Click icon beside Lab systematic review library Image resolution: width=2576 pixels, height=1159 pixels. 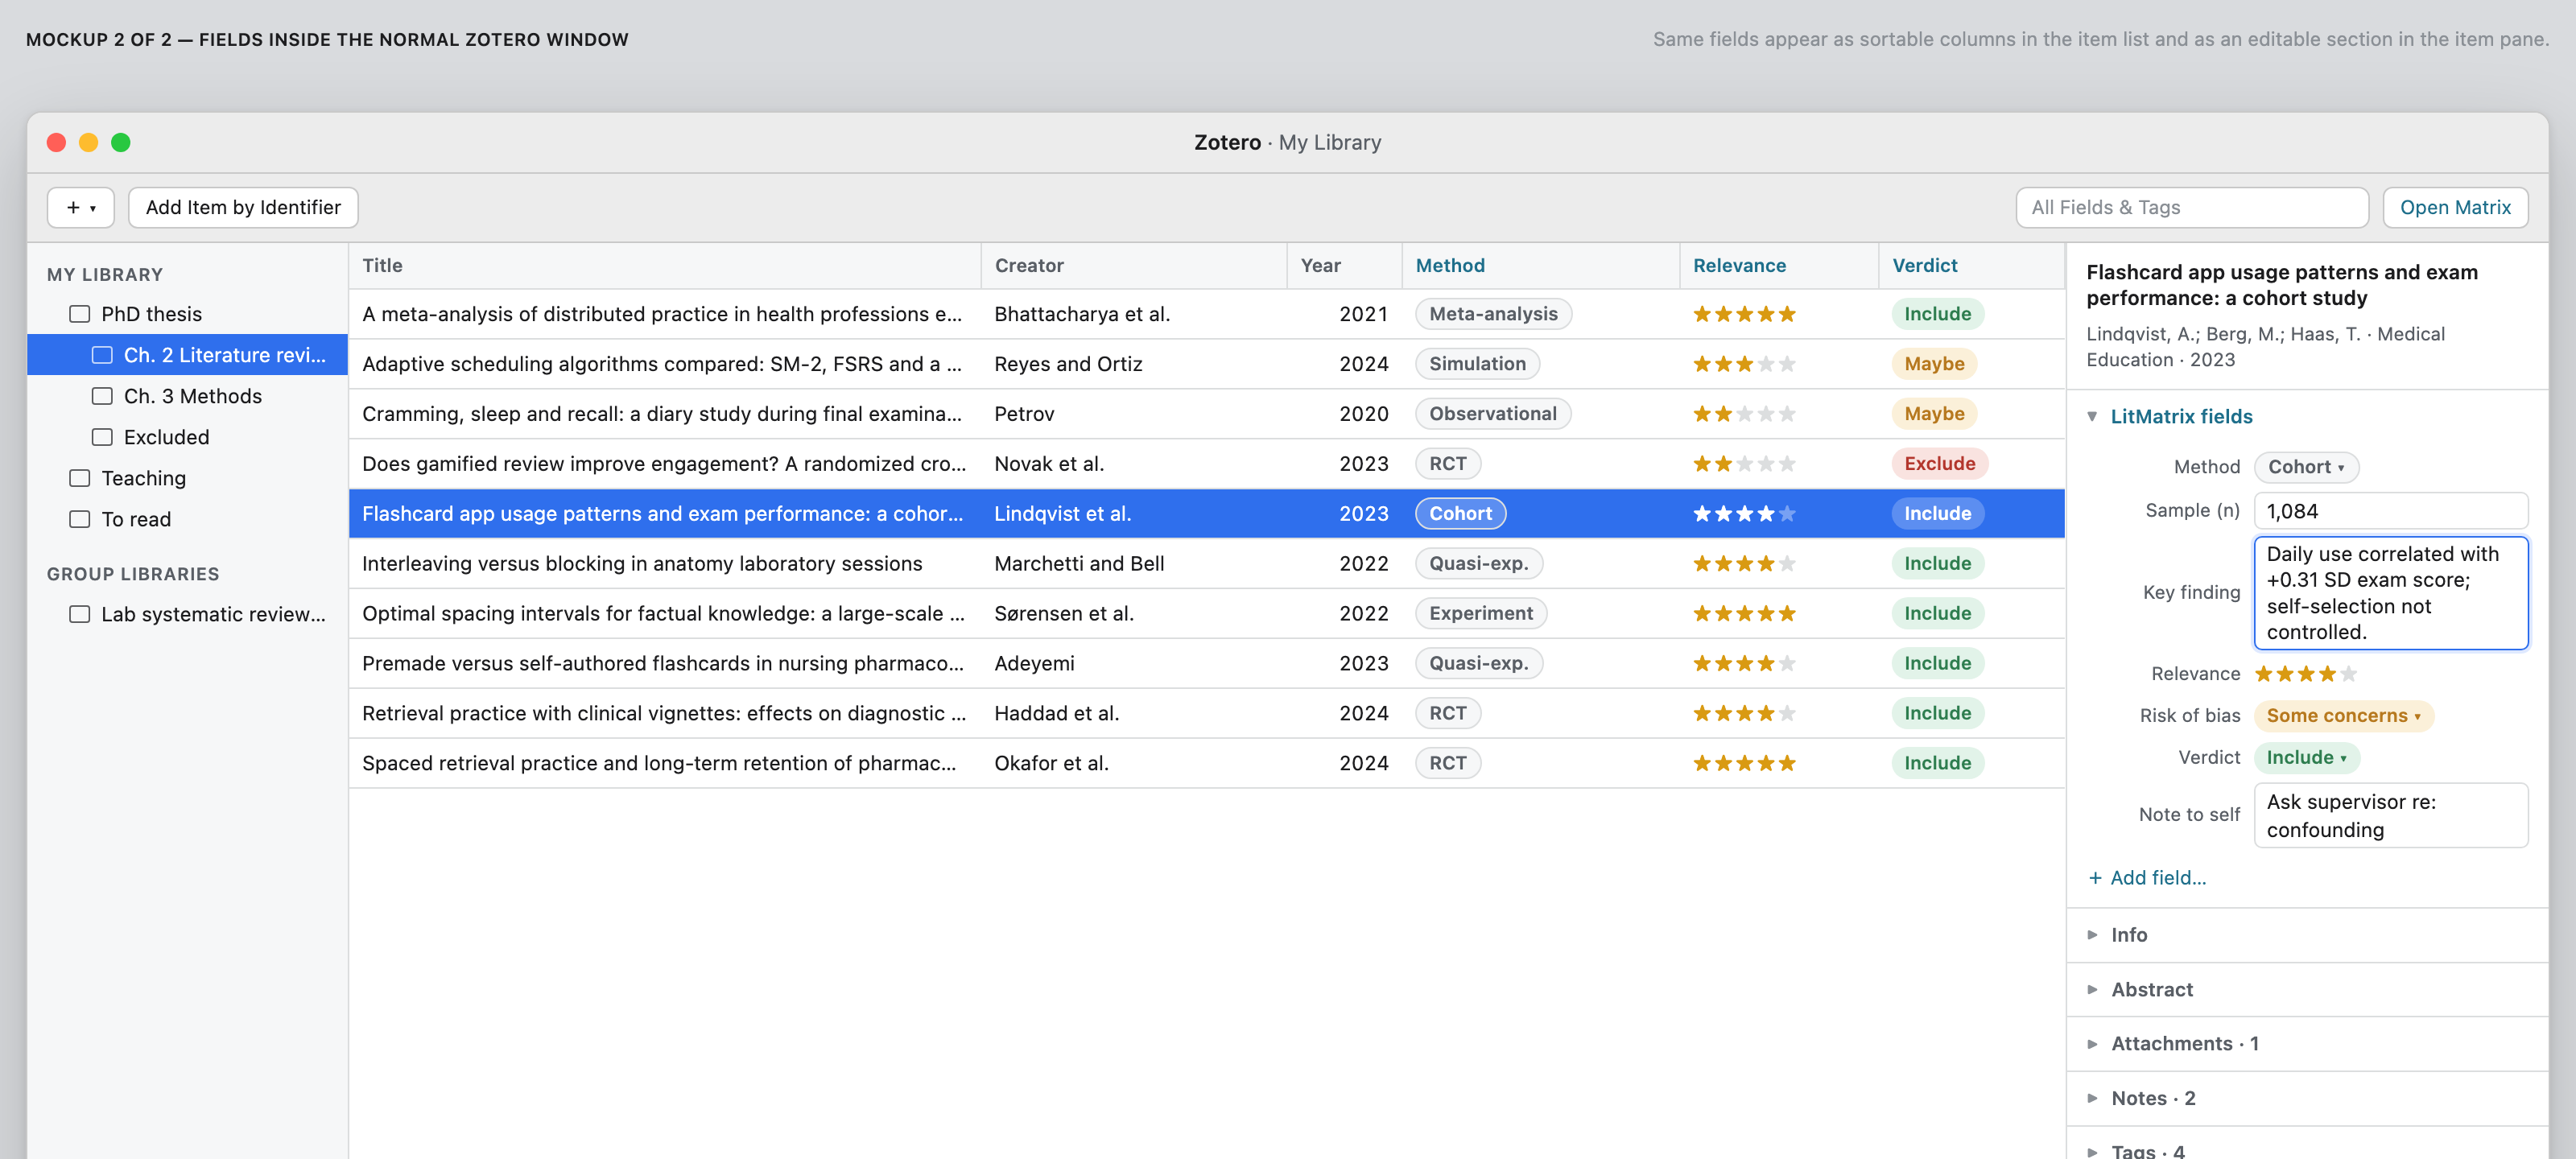80,614
